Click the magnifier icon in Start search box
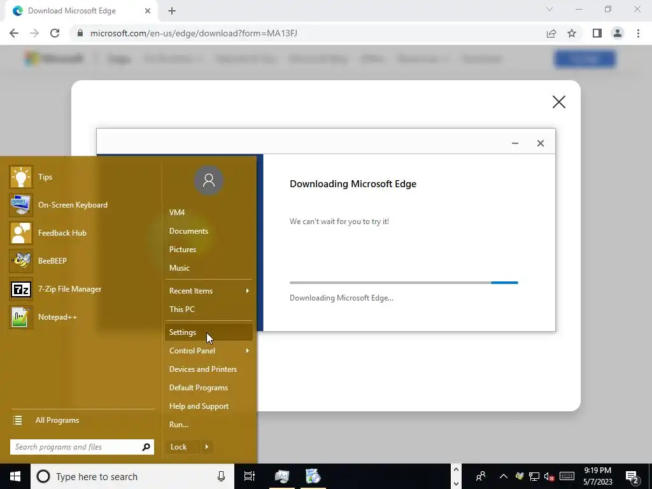 [x=146, y=447]
